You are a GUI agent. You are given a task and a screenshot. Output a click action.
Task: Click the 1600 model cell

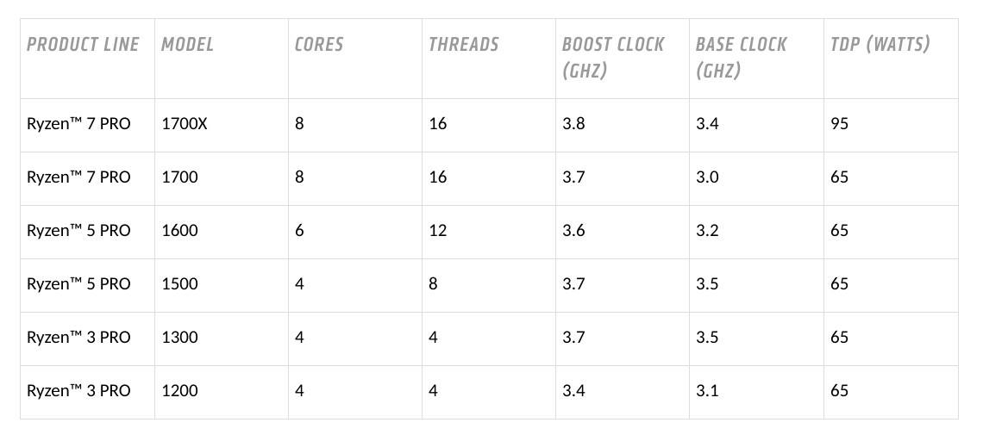180,230
